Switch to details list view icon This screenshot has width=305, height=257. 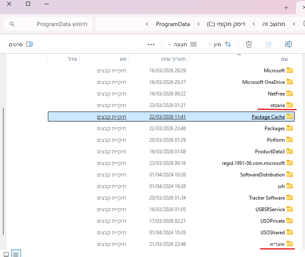tap(16, 254)
